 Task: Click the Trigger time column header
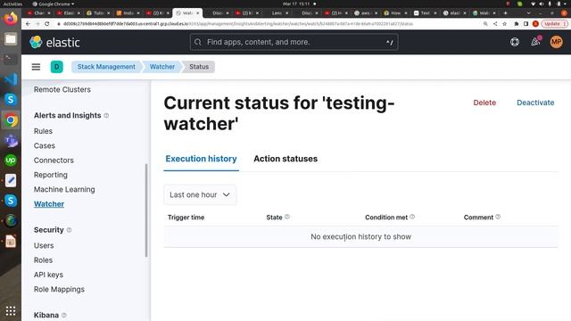[186, 218]
